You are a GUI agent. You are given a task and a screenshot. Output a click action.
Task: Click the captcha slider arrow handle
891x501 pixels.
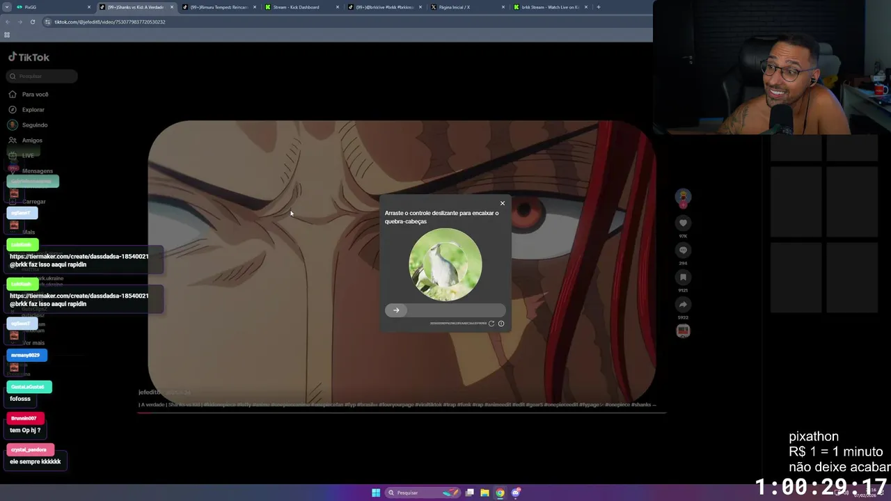396,310
